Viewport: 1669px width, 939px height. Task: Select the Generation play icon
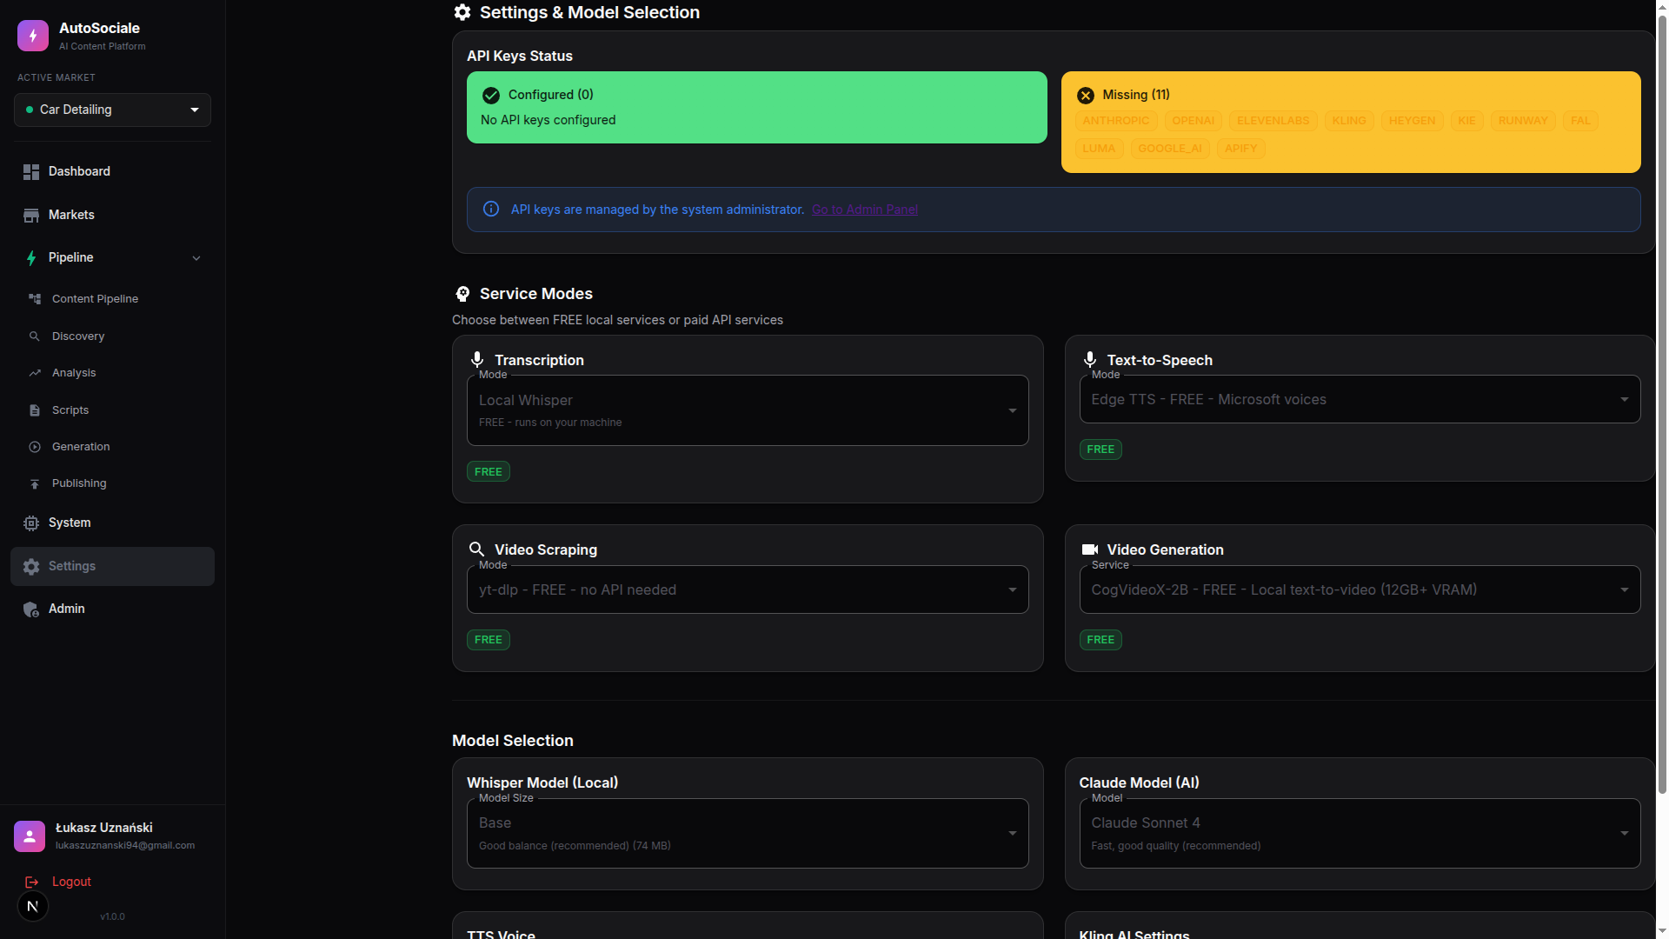pos(35,446)
